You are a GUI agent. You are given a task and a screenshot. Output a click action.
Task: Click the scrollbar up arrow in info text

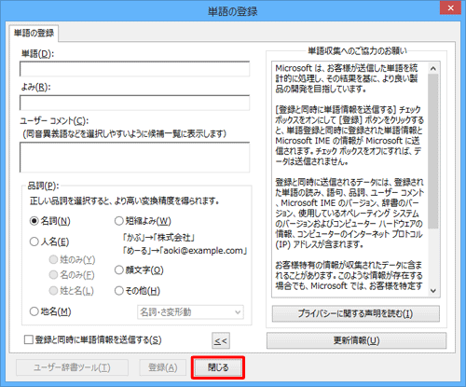433,68
